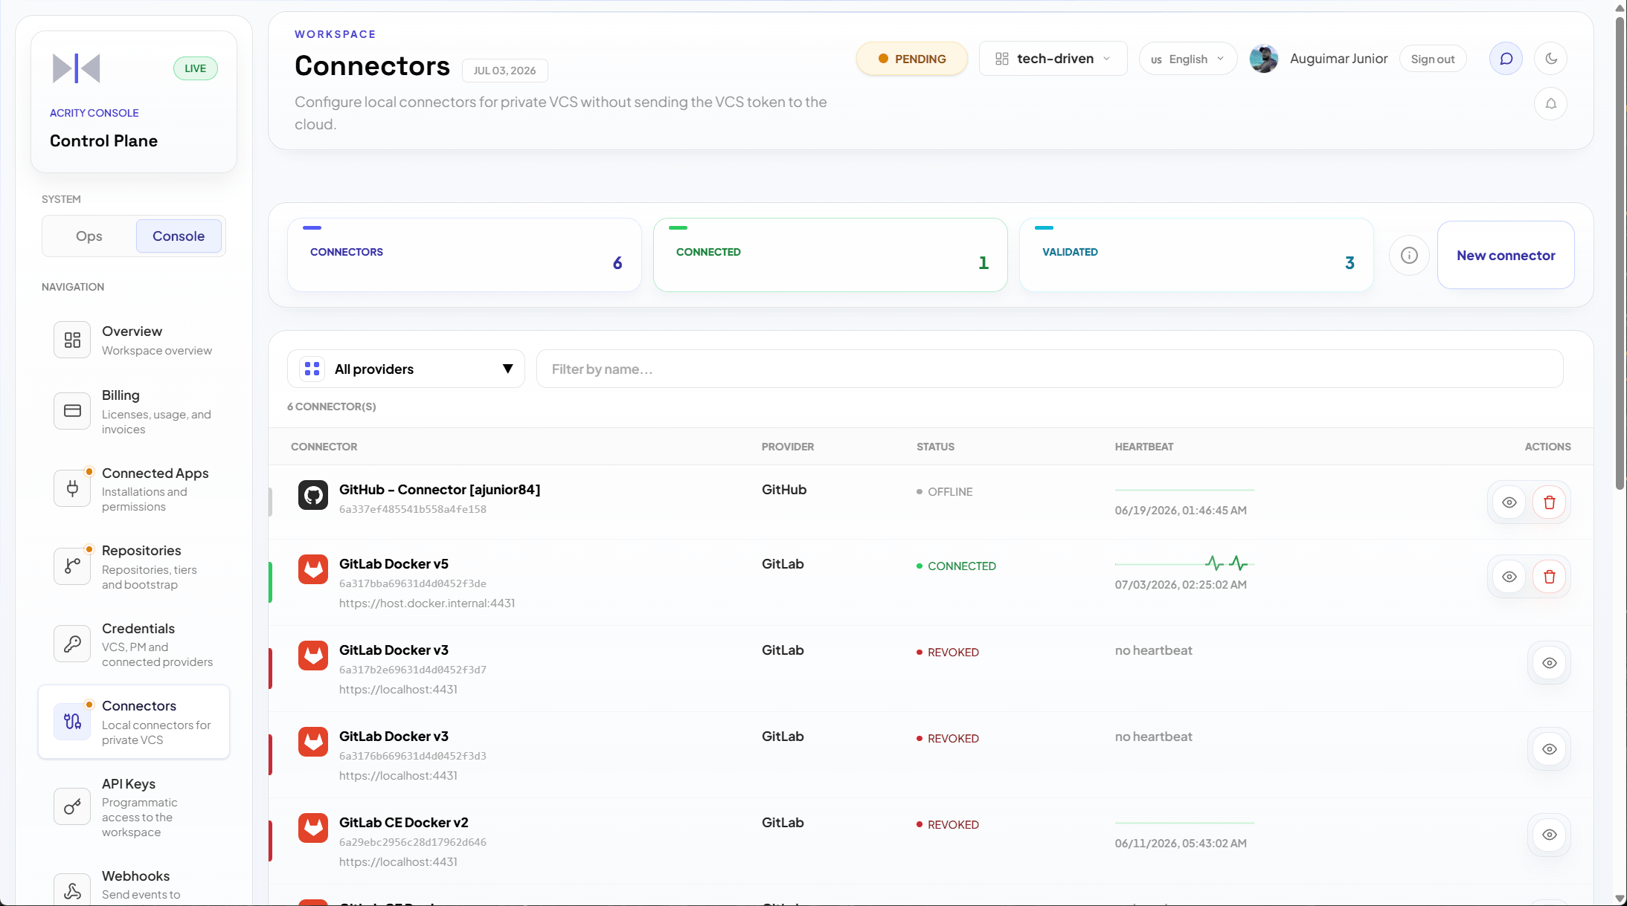This screenshot has height=906, width=1627.
Task: Open the Webhooks navigation icon
Action: 72,890
